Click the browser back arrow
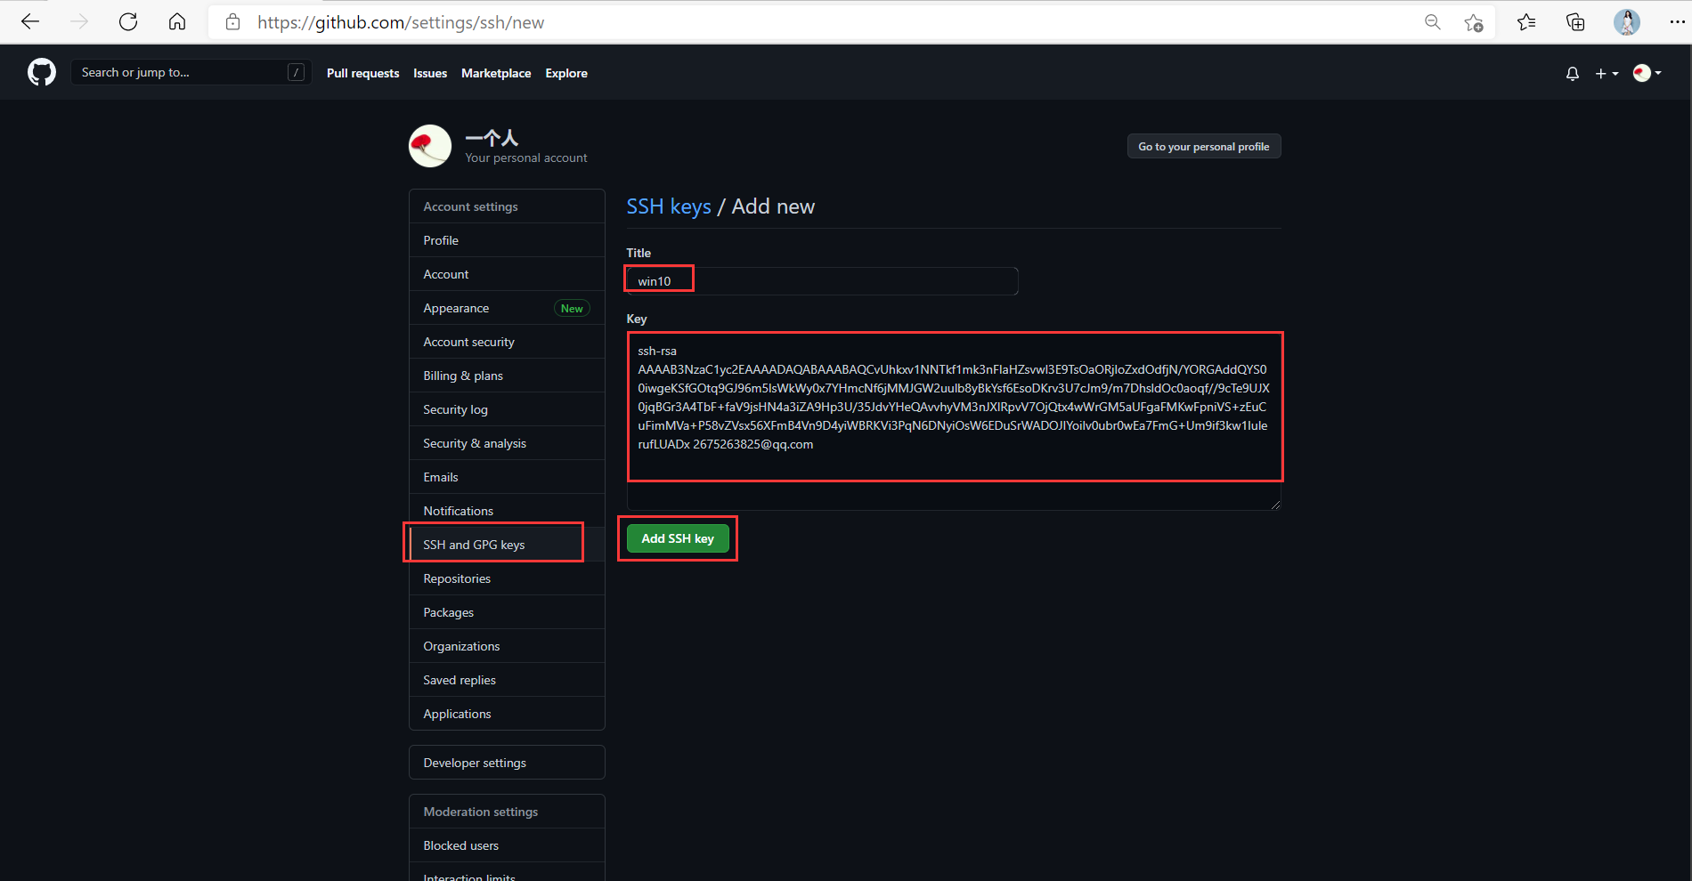Viewport: 1692px width, 881px height. point(30,22)
